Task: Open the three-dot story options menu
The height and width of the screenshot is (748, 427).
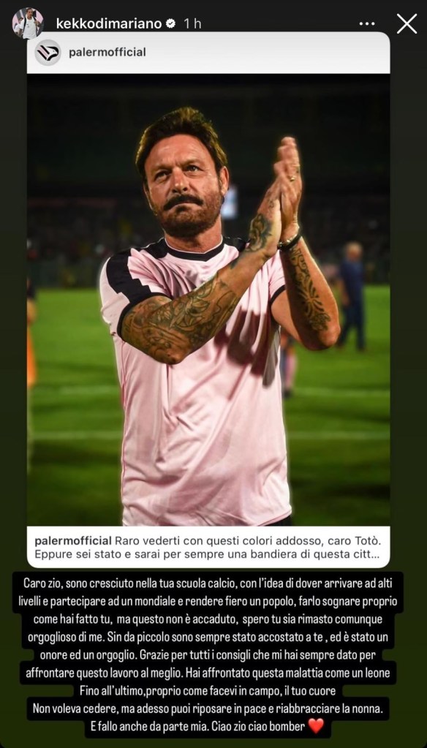Action: pos(366,23)
